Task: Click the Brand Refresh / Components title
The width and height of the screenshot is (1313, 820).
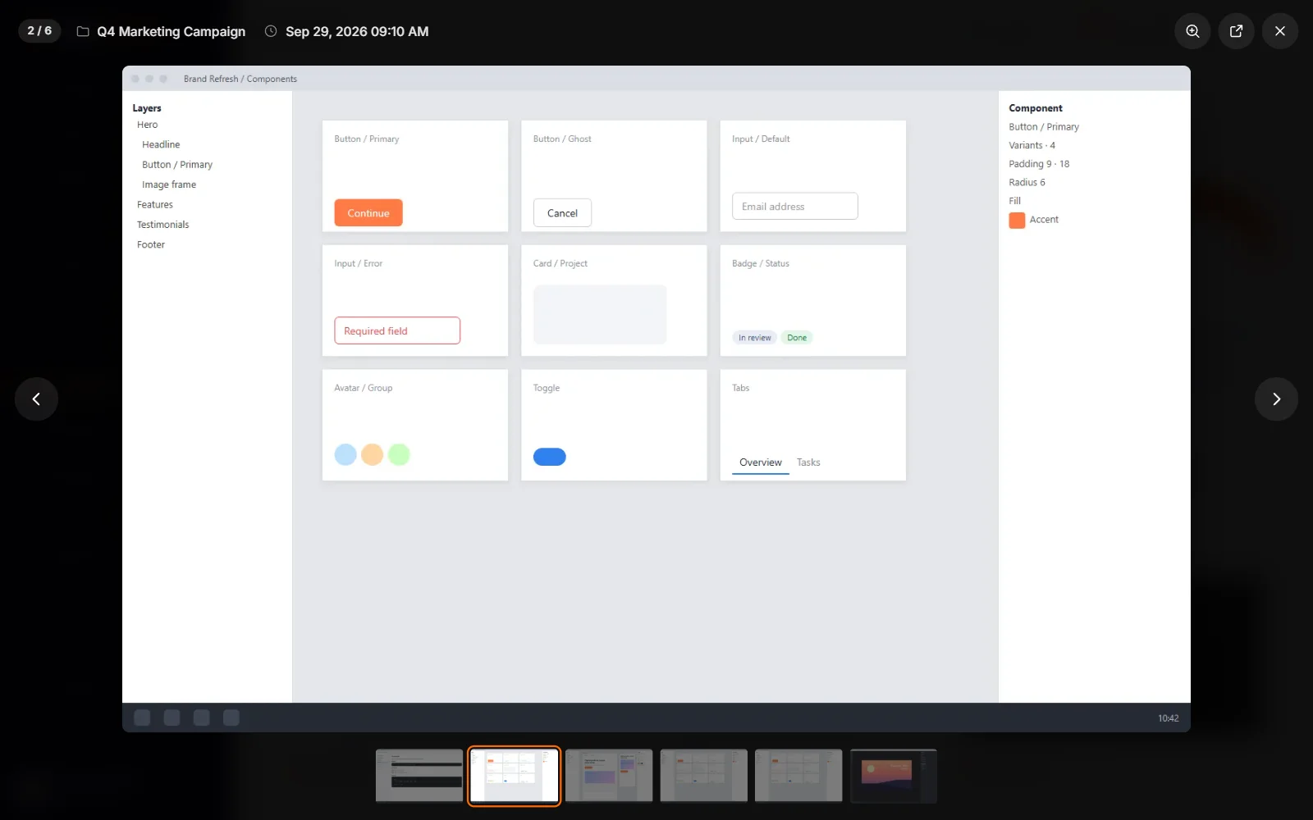Action: (240, 79)
